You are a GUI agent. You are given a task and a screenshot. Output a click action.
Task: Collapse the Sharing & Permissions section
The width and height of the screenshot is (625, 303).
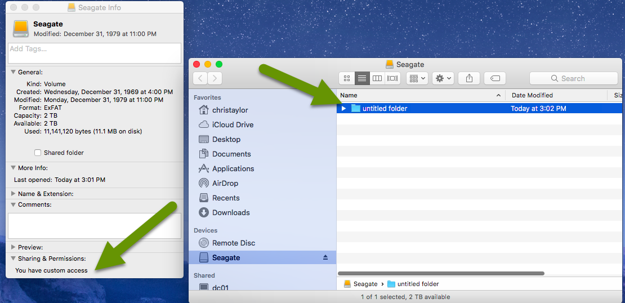[x=13, y=259]
